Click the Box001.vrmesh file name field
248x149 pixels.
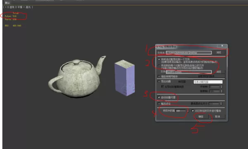pos(189,72)
